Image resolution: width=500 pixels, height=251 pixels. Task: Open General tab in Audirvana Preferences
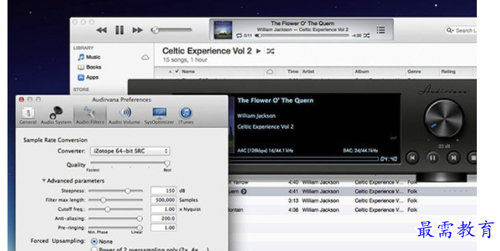[x=28, y=116]
